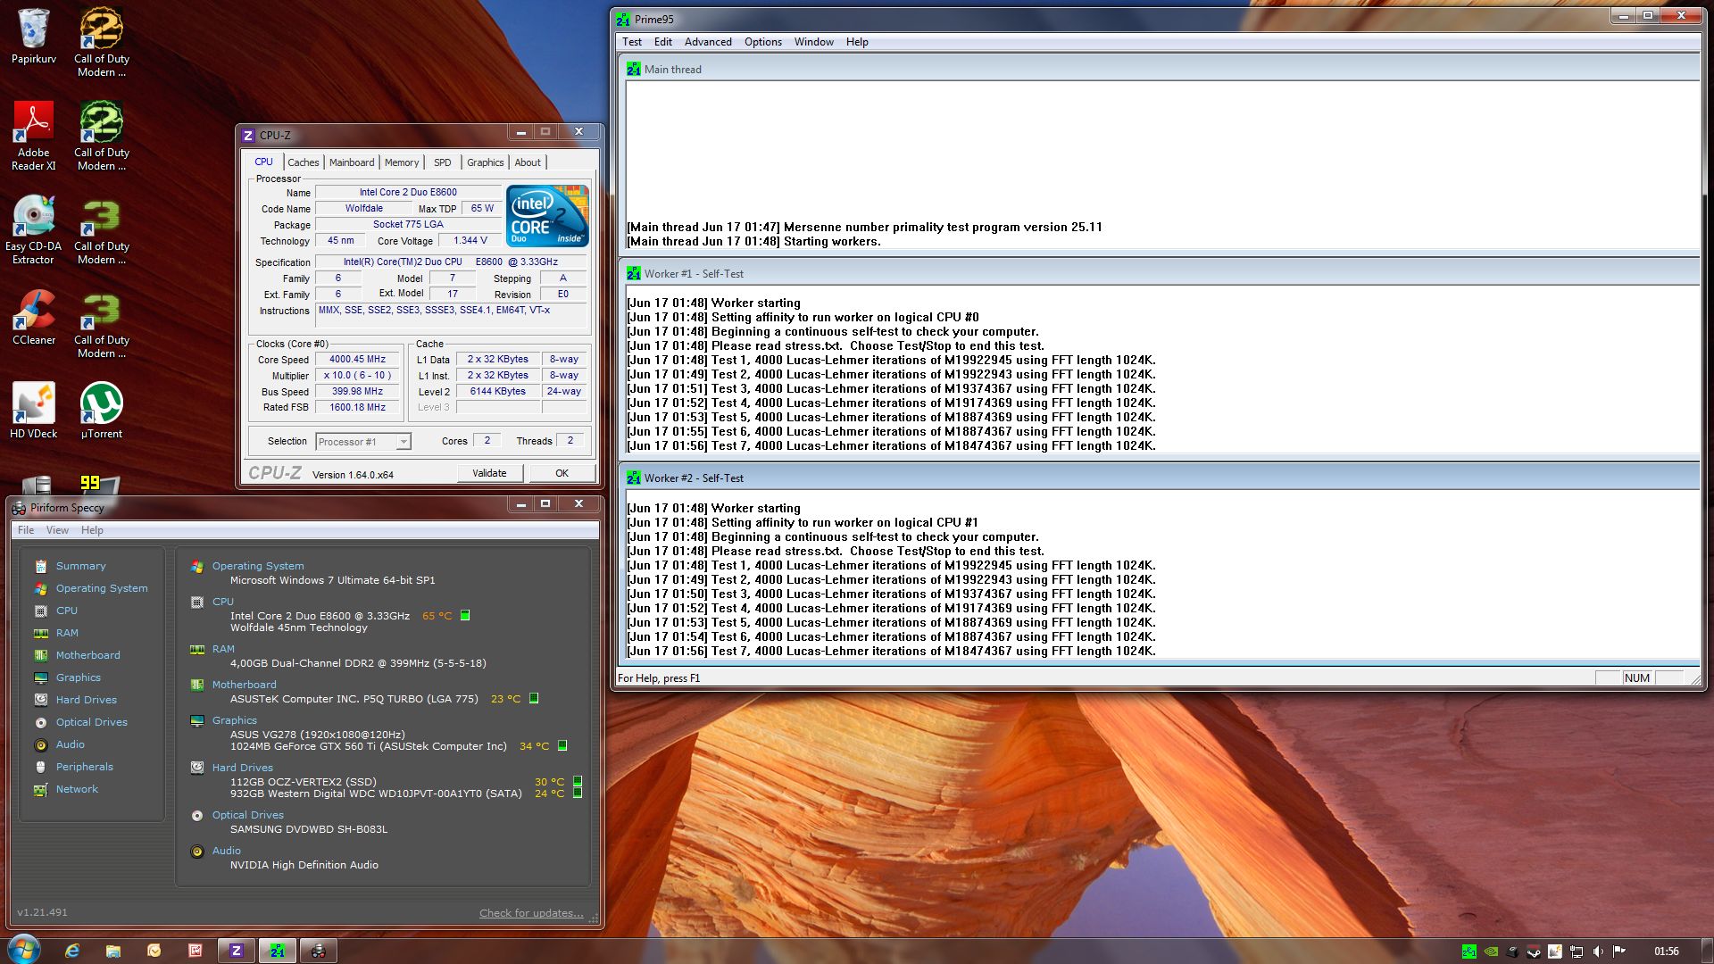This screenshot has width=1714, height=964.
Task: Click the Speccy Hard Drives sidebar icon
Action: click(41, 700)
